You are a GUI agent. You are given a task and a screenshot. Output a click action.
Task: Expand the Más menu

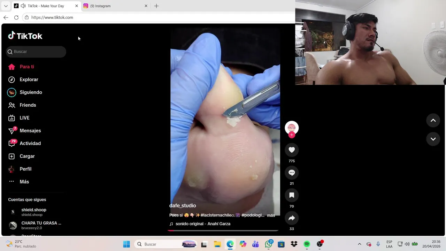[x=18, y=182]
